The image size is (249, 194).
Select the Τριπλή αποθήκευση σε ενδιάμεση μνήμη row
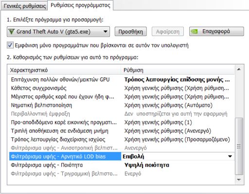[122, 131]
